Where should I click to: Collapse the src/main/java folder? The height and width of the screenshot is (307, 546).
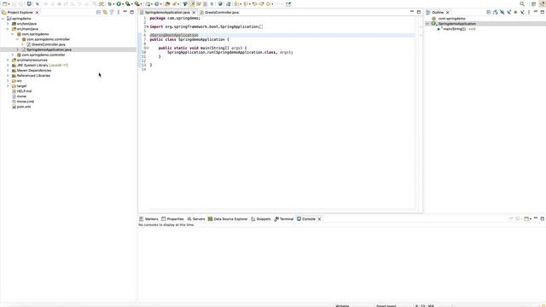click(x=8, y=29)
